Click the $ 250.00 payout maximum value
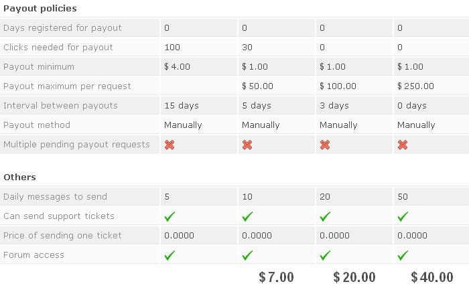The height and width of the screenshot is (286, 469). tap(415, 86)
